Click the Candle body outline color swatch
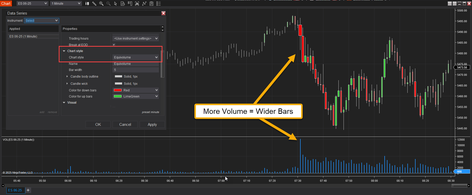 [x=119, y=76]
